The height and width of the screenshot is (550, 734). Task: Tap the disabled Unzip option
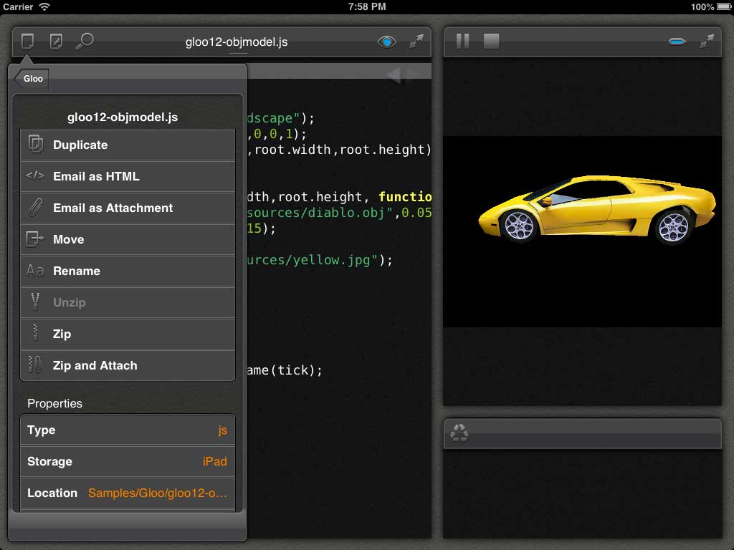[128, 302]
